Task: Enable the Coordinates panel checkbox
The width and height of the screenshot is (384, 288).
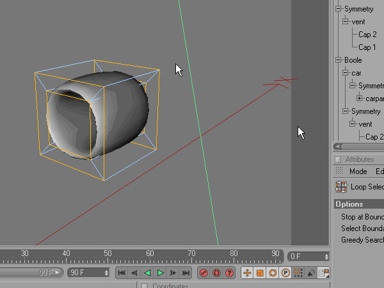Action: pyautogui.click(x=145, y=286)
